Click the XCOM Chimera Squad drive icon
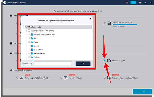The image size is (154, 97). tap(109, 23)
